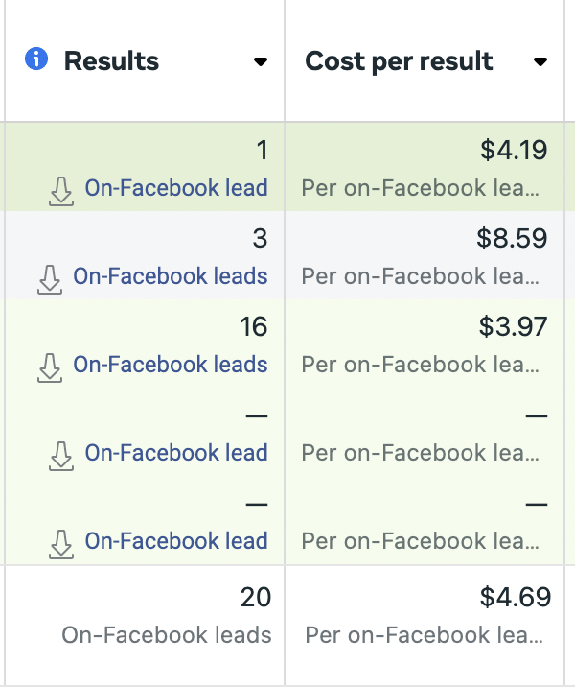Click the lead download icon in the 1-result row
Screen dimensions: 575x687
(61, 191)
